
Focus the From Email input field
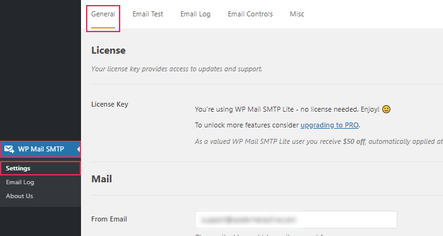pyautogui.click(x=296, y=220)
